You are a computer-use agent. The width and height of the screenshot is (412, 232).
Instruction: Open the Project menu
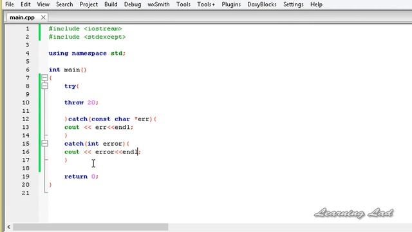tap(89, 5)
